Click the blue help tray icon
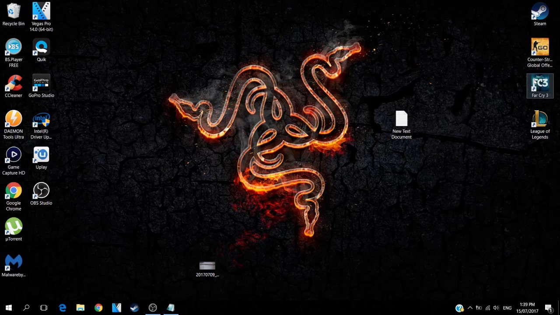The width and height of the screenshot is (560, 315). click(459, 308)
